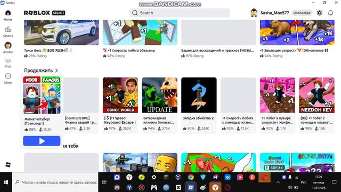Open the Secret Lucky Block BREAK thumbnail
Viewport: 341px width, 192px height.
[x=297, y=163]
